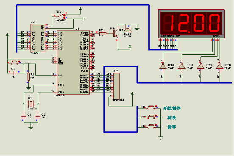This screenshot has width=234, height=156.
Task: Select capacitor C1
Action: pyautogui.click(x=24, y=116)
